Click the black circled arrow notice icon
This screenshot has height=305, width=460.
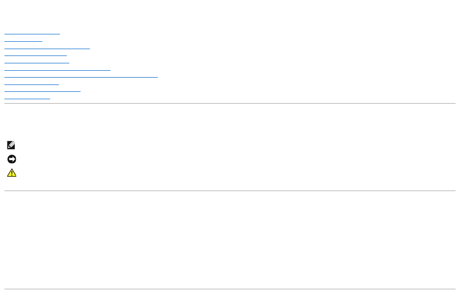[x=11, y=159]
